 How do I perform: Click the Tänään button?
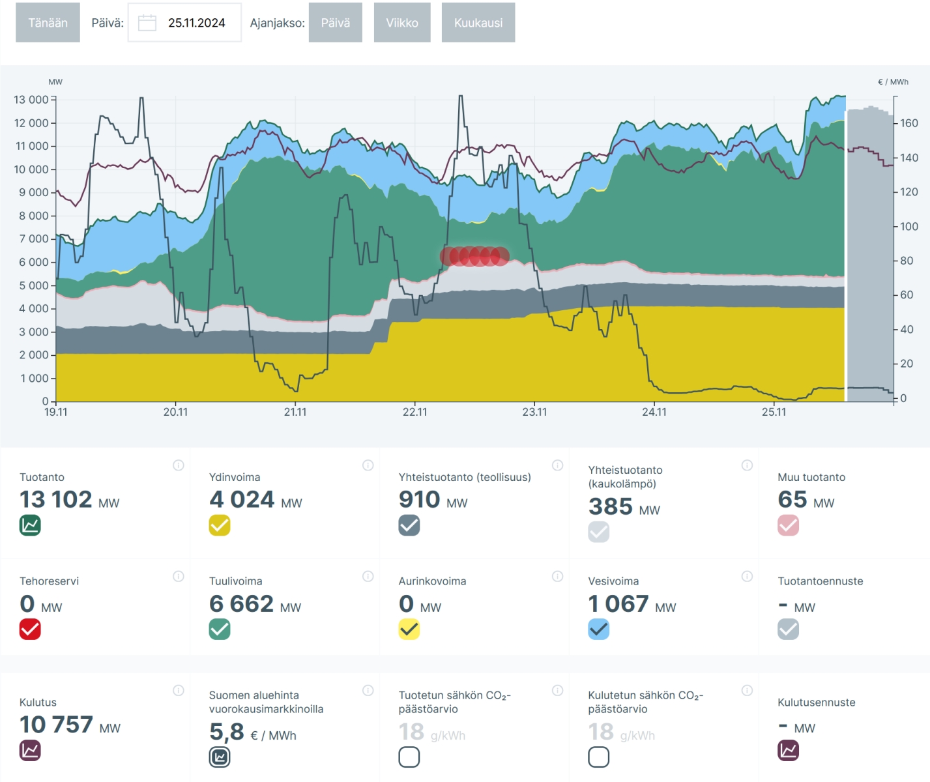(48, 23)
